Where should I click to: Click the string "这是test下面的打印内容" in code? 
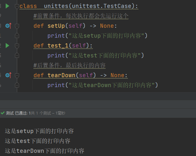tap(105, 56)
